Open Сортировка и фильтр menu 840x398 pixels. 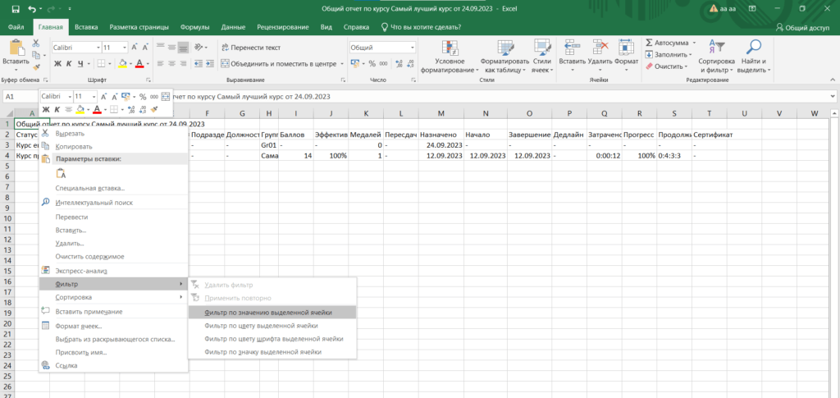[716, 57]
